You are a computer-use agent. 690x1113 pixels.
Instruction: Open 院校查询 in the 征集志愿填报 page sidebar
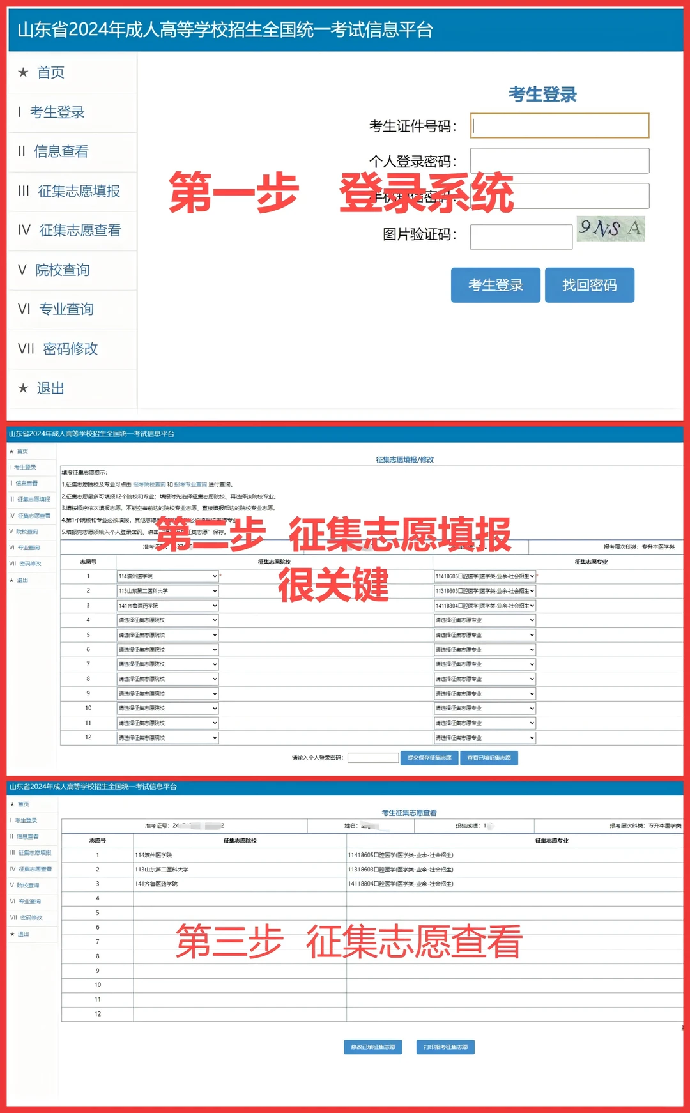(27, 532)
